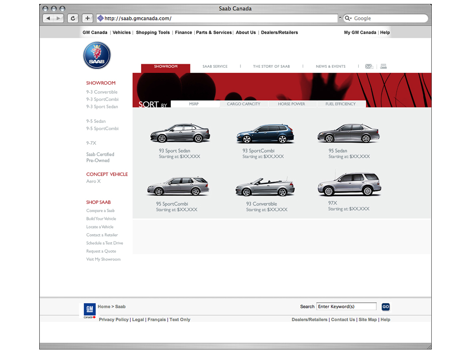Click Contact a Retailer link
The height and width of the screenshot is (353, 471).
click(102, 235)
